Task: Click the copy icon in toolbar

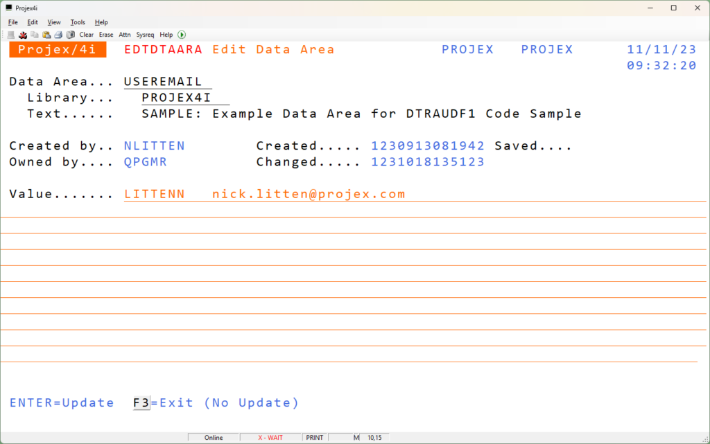Action: 35,35
